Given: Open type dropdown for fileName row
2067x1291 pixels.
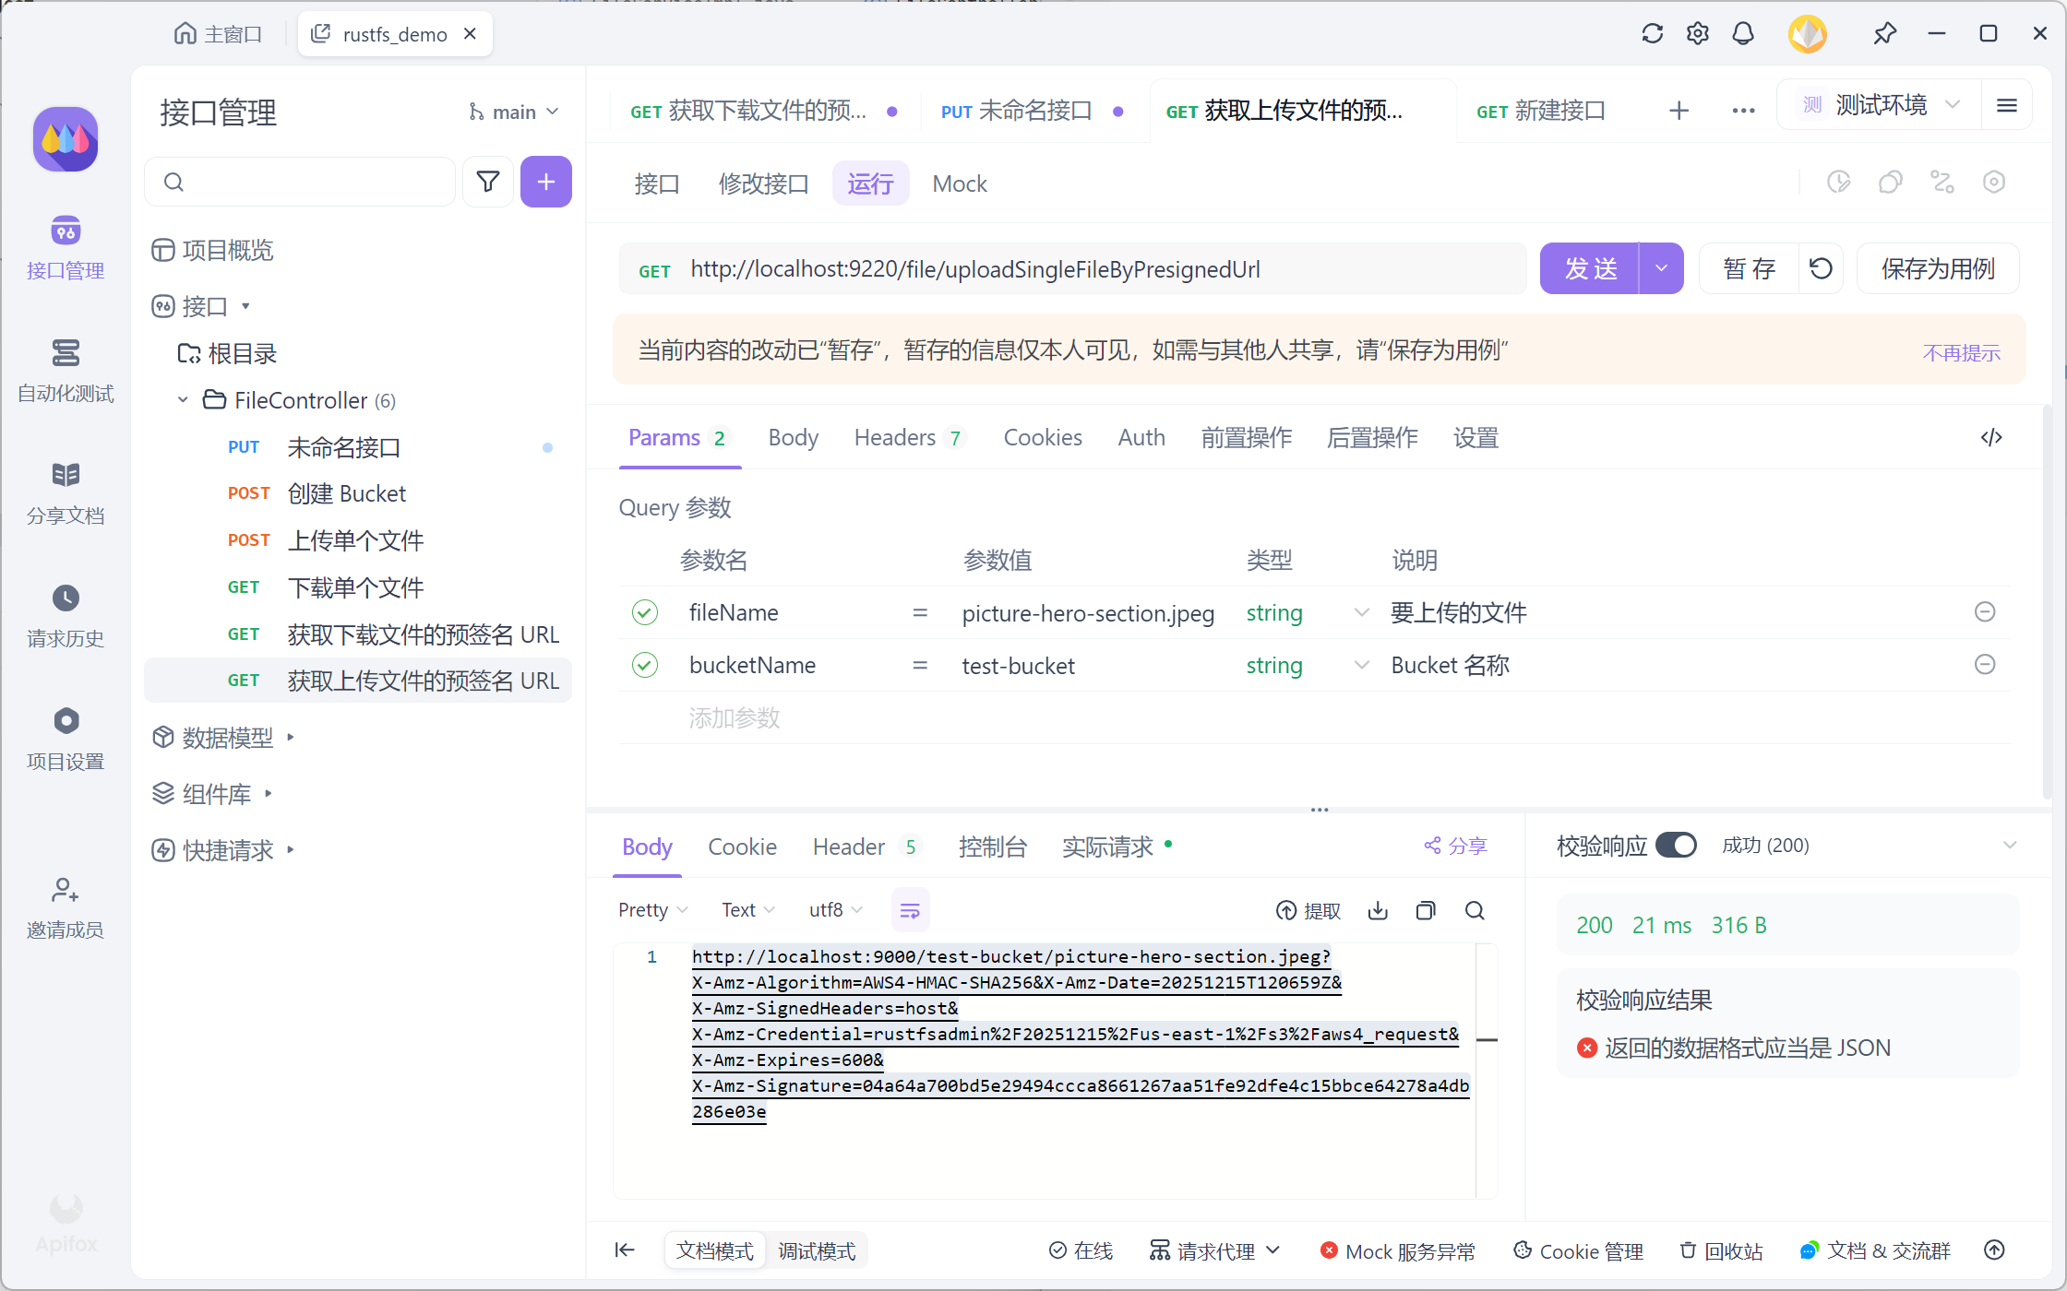Looking at the screenshot, I should point(1360,612).
